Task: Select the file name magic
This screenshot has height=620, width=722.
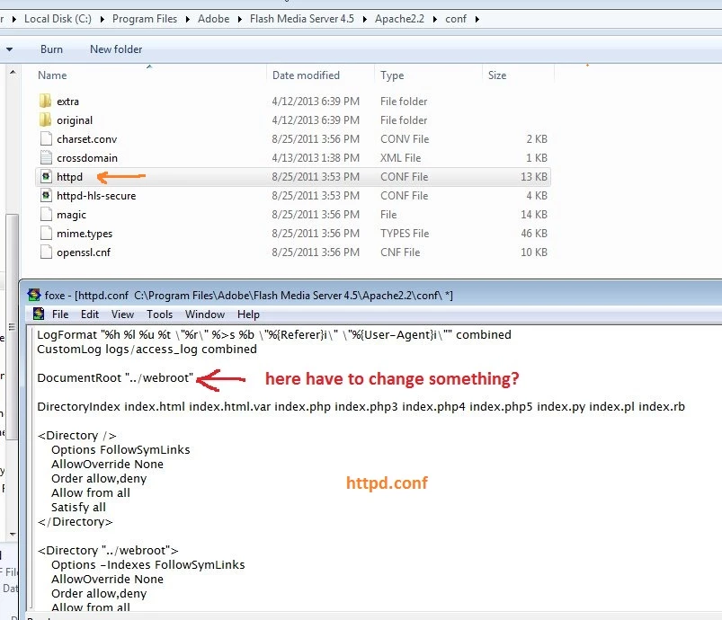Action: pyautogui.click(x=71, y=215)
